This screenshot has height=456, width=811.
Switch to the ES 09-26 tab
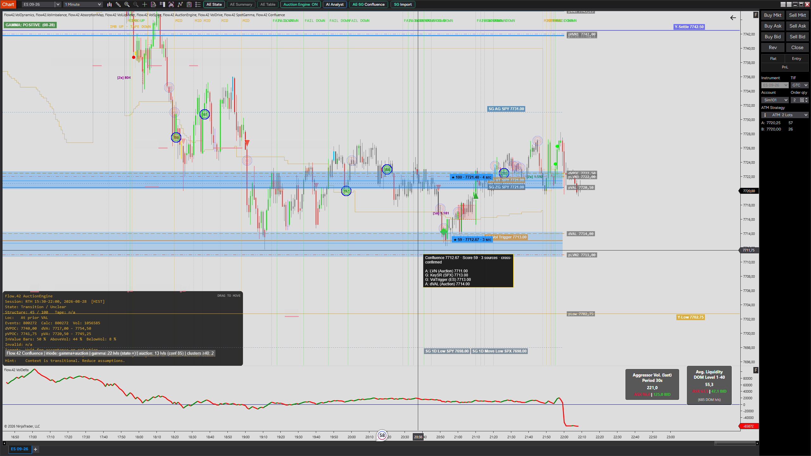pyautogui.click(x=20, y=449)
